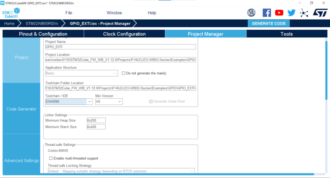Open the File menu
The image size is (330, 178).
point(69,13)
